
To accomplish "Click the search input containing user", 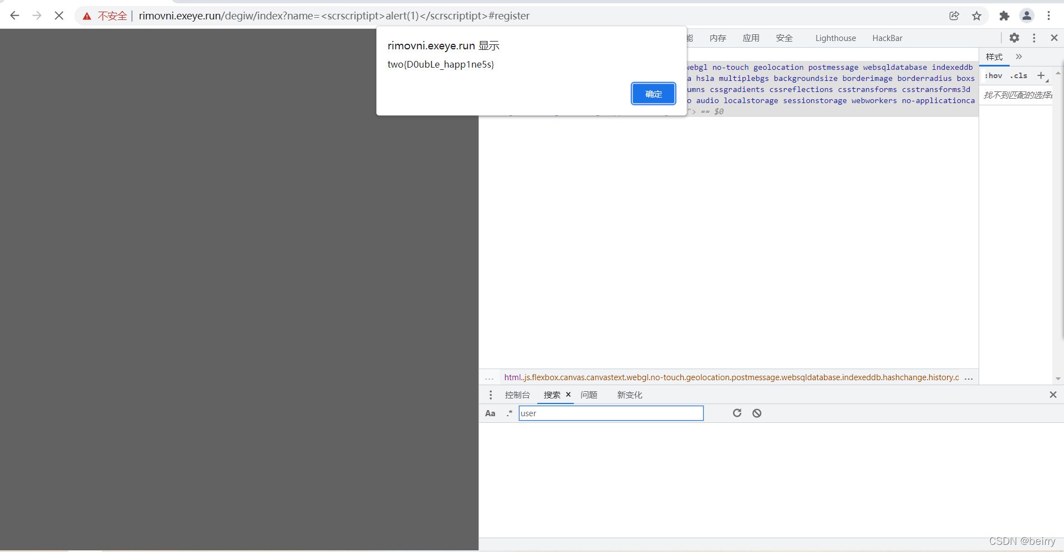I will click(x=611, y=413).
